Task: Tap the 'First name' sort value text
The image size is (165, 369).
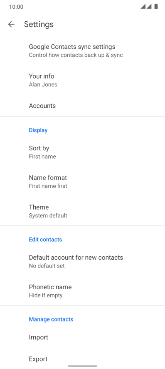Action: point(42,157)
